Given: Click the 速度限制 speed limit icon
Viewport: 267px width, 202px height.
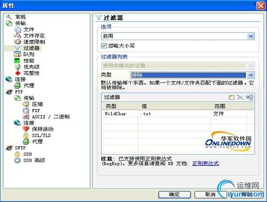Looking at the screenshot, I should tap(17, 42).
